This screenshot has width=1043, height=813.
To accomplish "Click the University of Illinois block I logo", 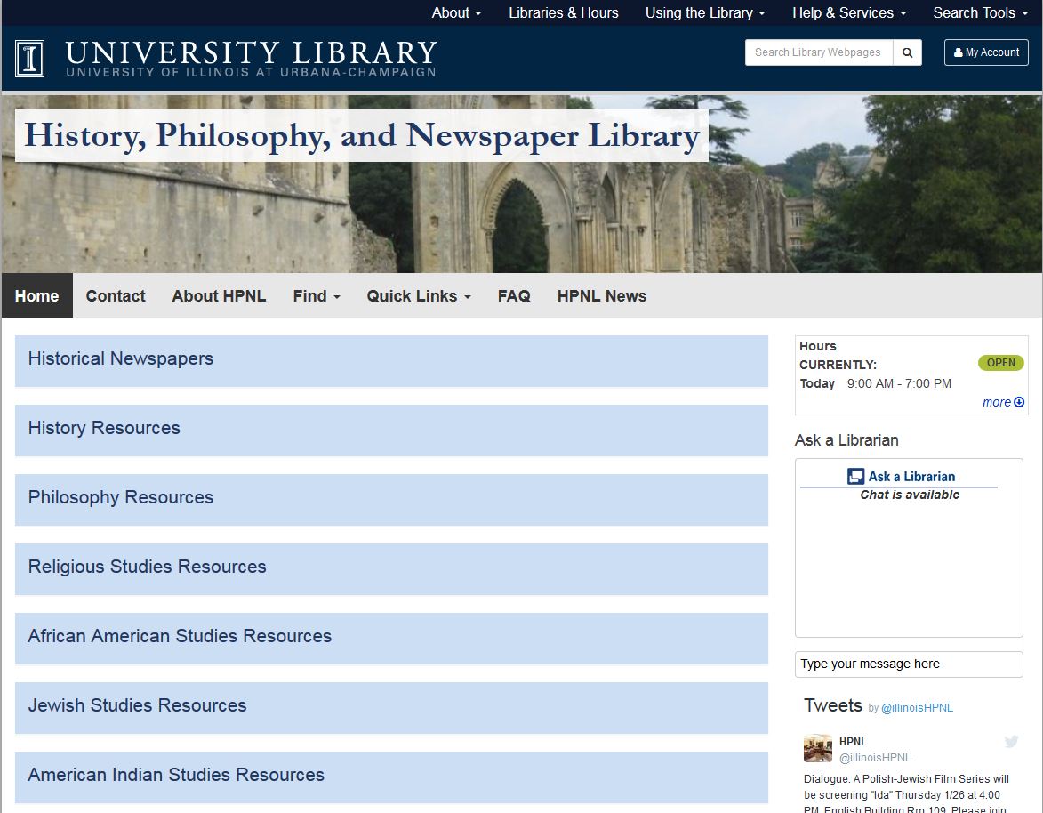I will tap(29, 59).
